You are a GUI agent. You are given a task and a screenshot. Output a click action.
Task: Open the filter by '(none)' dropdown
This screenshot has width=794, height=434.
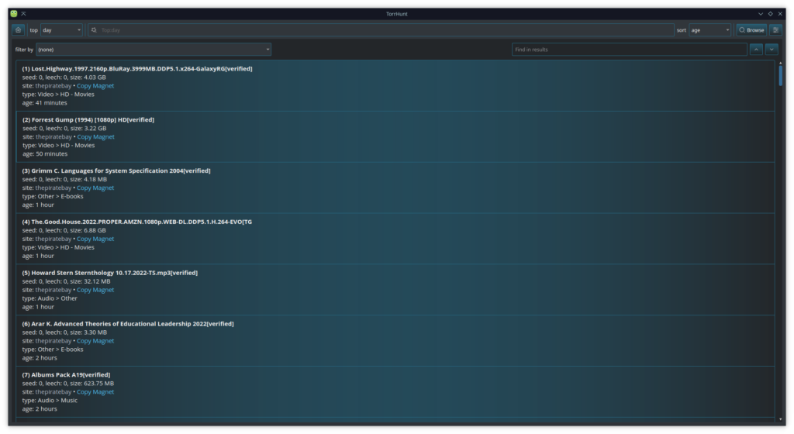tap(154, 50)
